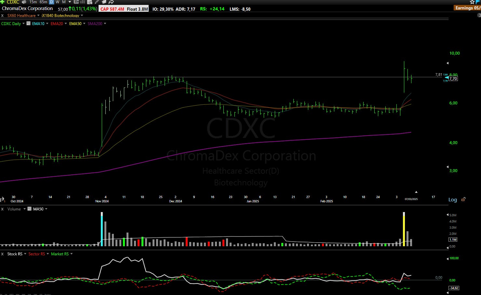Click the Float 3.8M value
The image size is (481, 295).
(138, 9)
